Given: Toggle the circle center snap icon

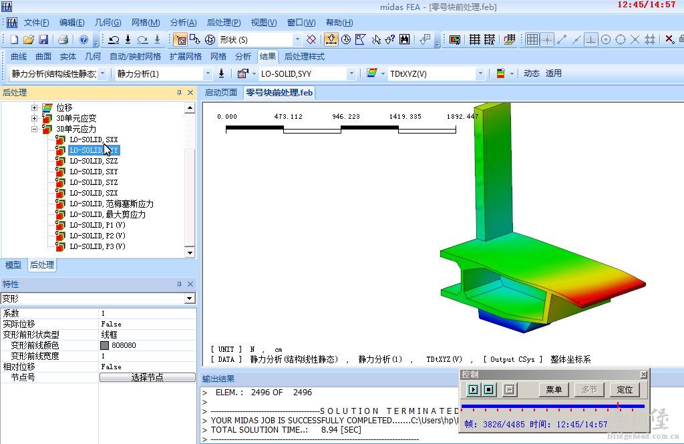Looking at the screenshot, I should coord(606,39).
